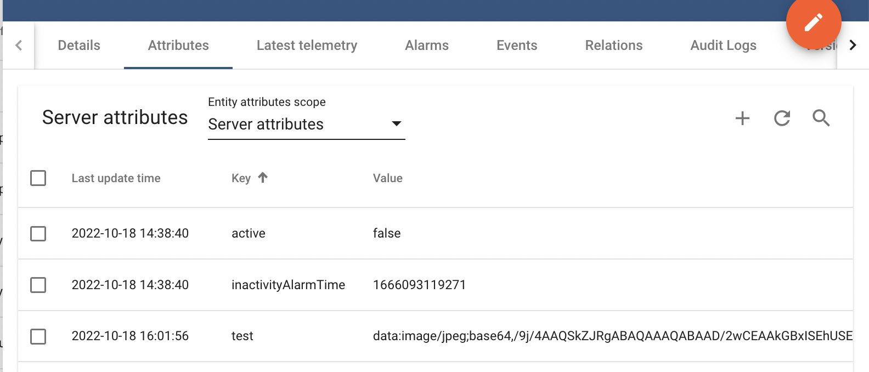Refresh the attributes table

(782, 118)
